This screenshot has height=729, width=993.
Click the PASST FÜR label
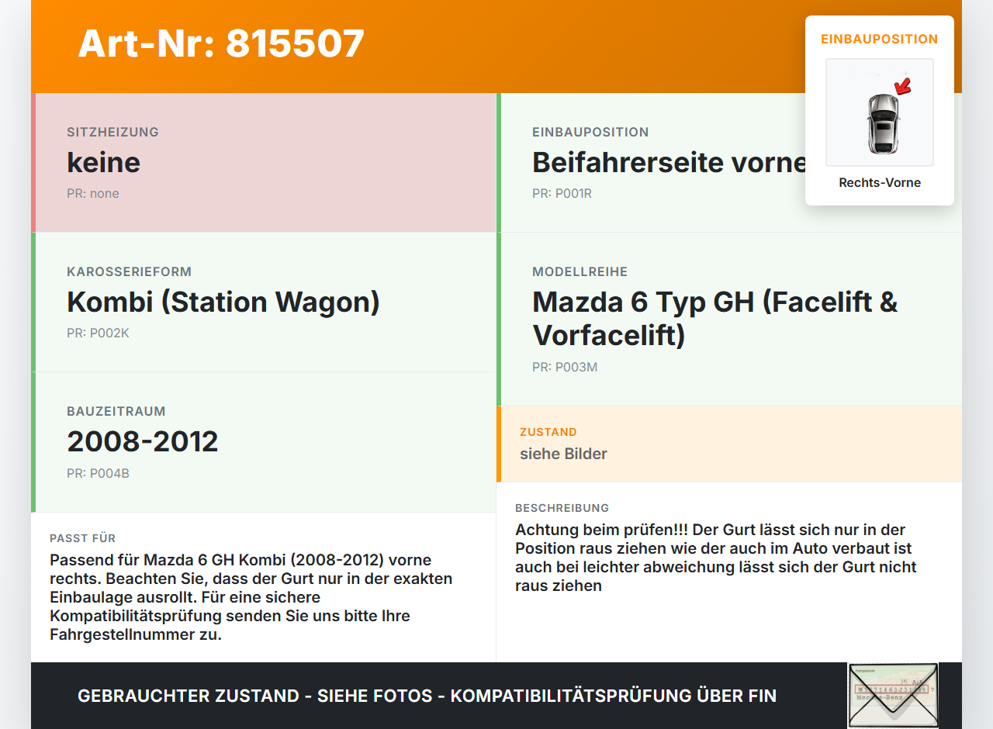tap(83, 538)
